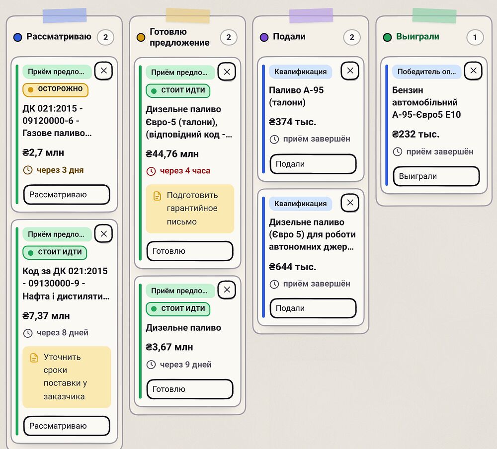Click the 'Готовлю предложение' column header
Viewport: 497px width, 449px height.
(179, 37)
